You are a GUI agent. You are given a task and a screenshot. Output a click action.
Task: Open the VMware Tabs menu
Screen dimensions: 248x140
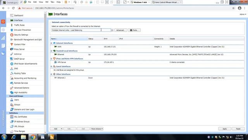[52, 2]
